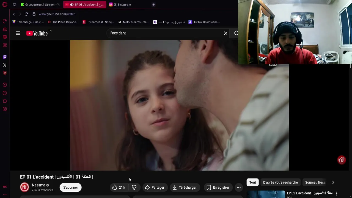Open the Player icon in Opera sidebar
Viewport: 352px width, 198px height.
point(5,85)
